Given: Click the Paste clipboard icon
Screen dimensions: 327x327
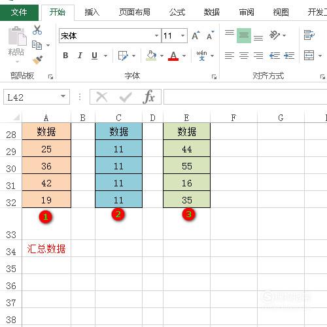Looking at the screenshot, I should [17, 36].
